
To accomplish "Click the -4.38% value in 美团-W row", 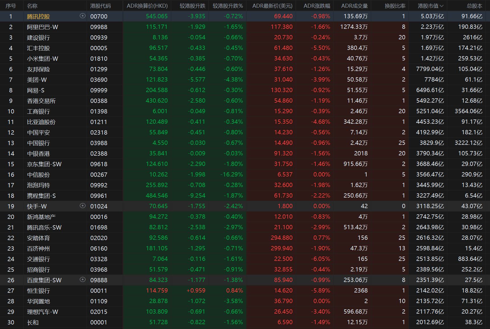I will click(x=233, y=80).
